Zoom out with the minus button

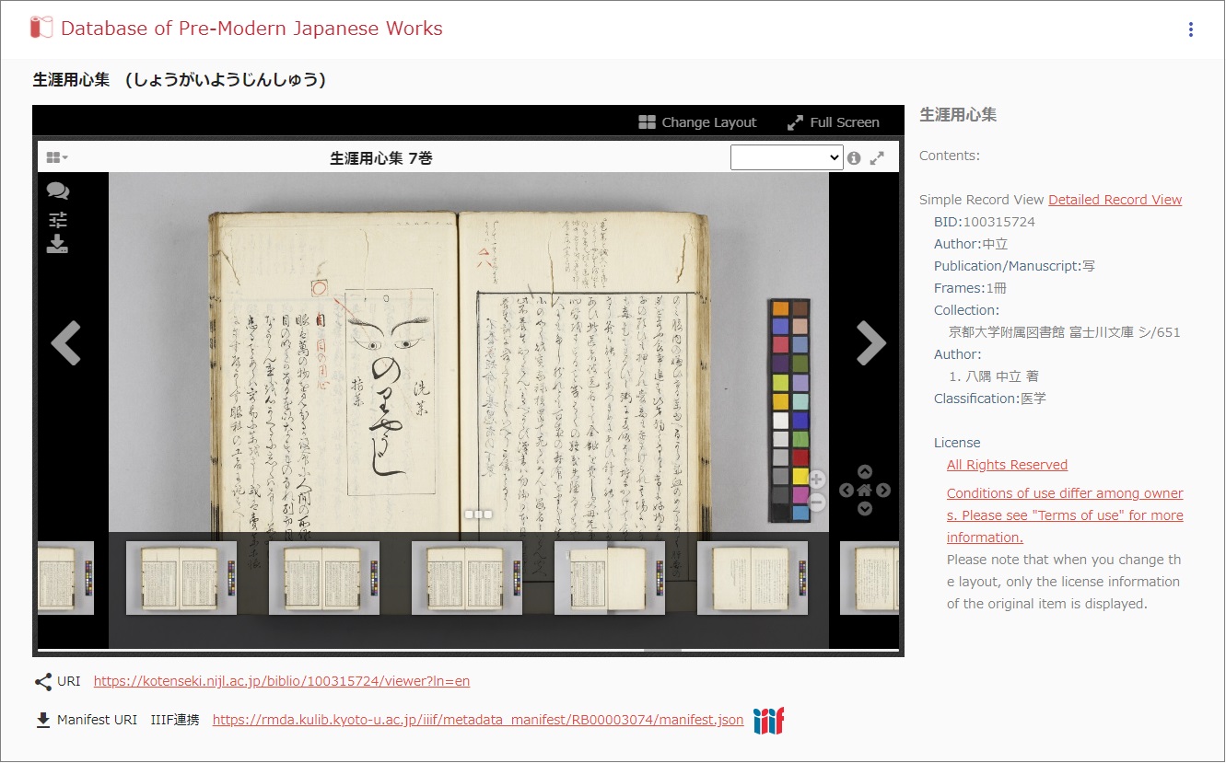[817, 503]
